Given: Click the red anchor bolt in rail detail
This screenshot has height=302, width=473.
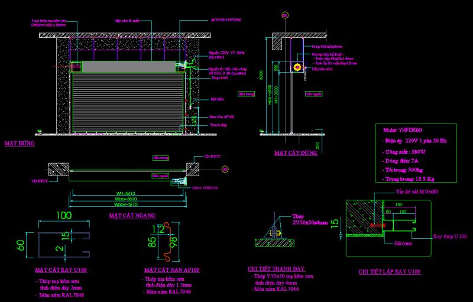Looking at the screenshot, I should [378, 225].
